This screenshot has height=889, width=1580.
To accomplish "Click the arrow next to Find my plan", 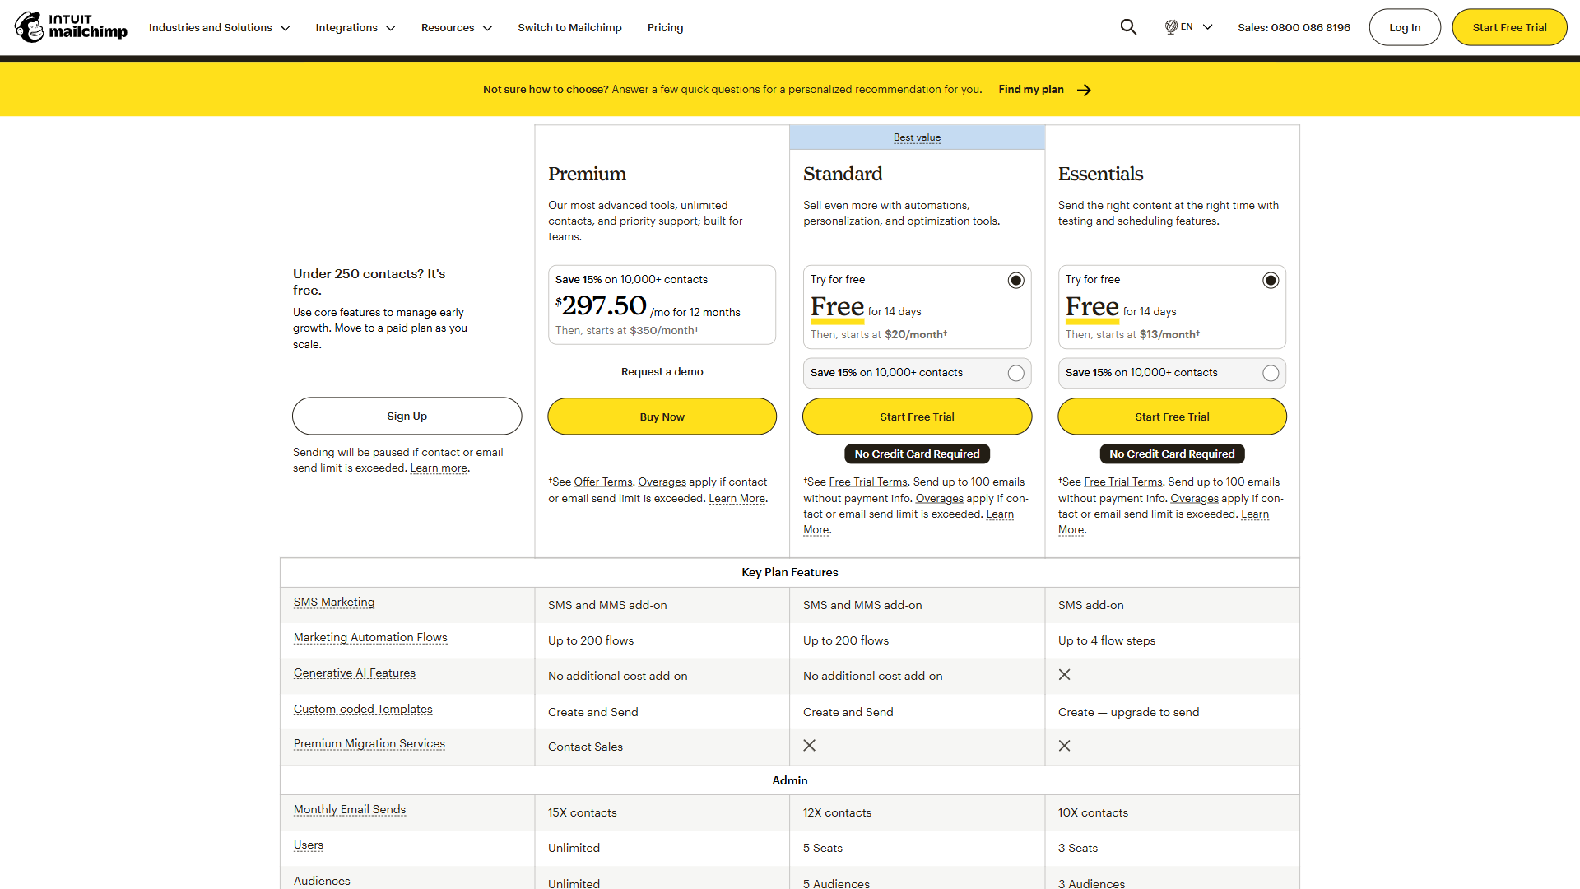I will click(x=1085, y=90).
